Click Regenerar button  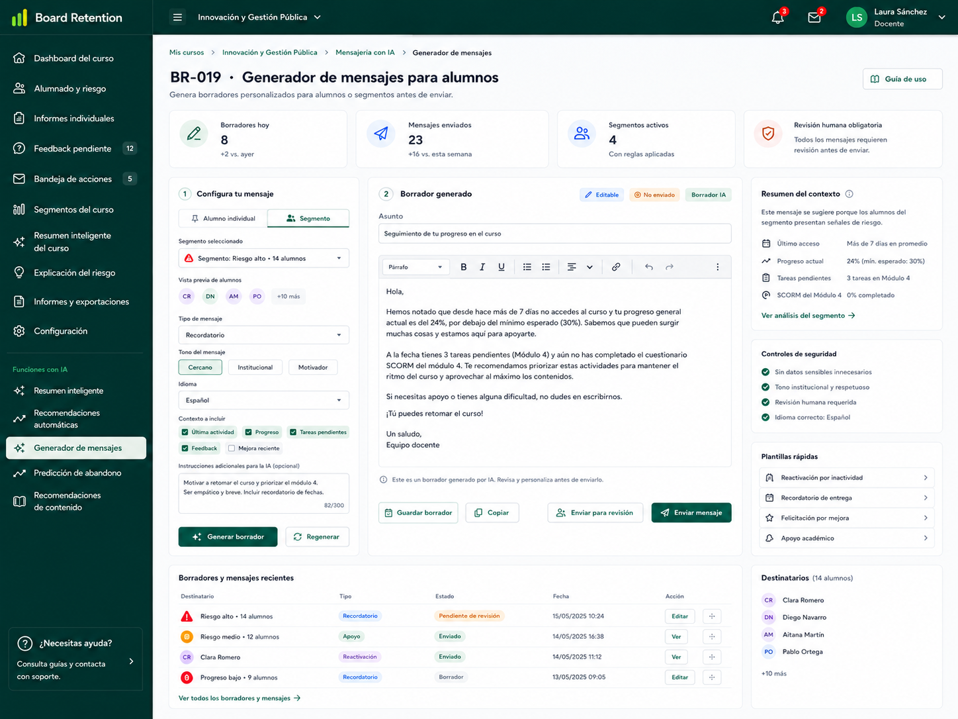click(318, 537)
